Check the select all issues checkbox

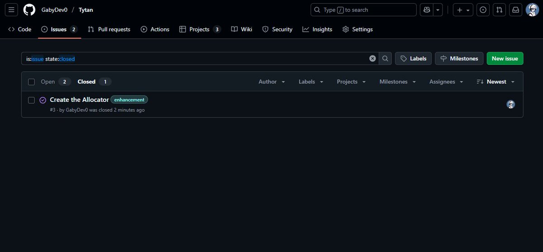(31, 82)
